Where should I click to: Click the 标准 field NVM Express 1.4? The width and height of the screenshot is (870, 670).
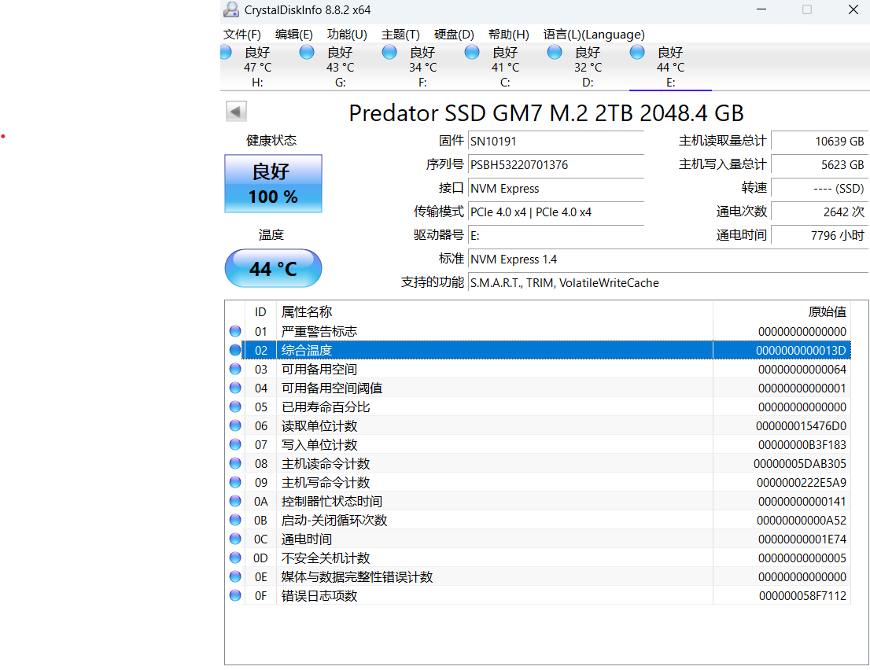668,259
